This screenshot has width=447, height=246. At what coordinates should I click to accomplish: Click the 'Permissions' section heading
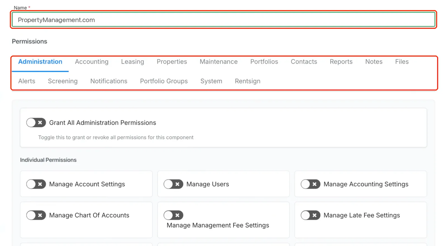pos(30,41)
